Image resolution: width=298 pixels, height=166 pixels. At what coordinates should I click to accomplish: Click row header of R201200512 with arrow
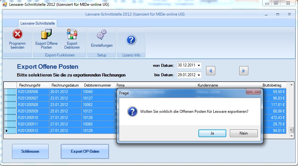pos(10,131)
